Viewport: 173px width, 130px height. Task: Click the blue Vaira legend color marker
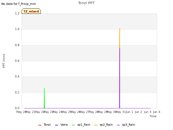56,125
